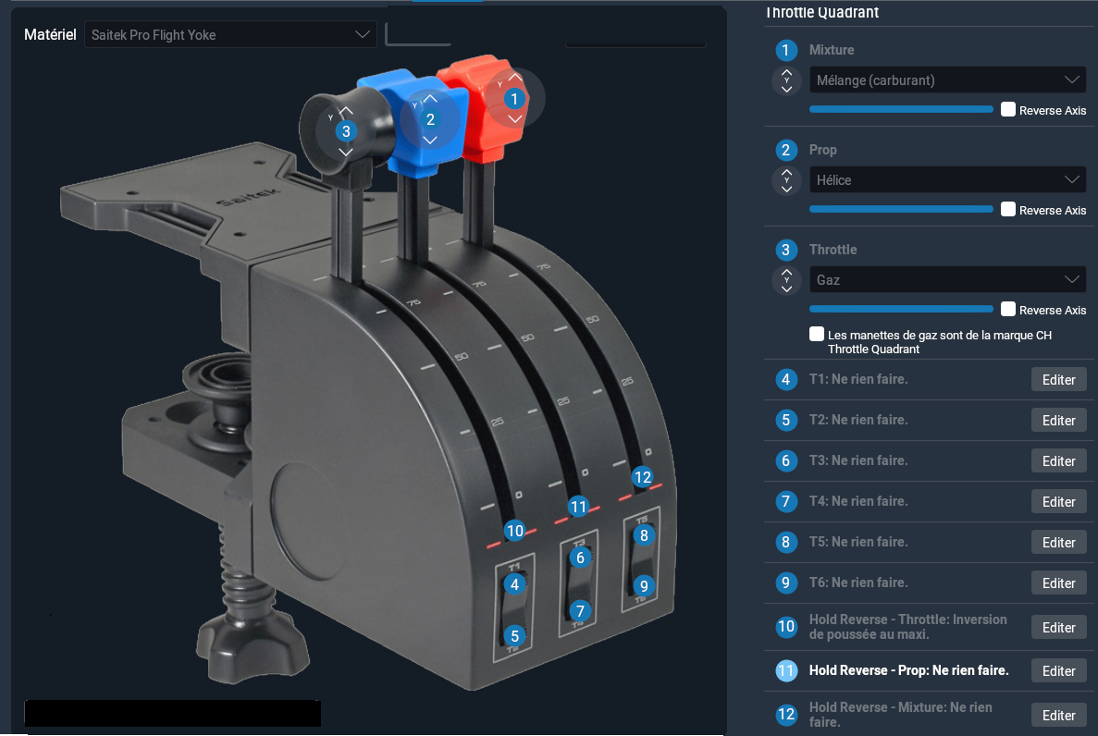This screenshot has width=1098, height=736.
Task: Select marker 4 on the T1 switch
Action: click(514, 584)
